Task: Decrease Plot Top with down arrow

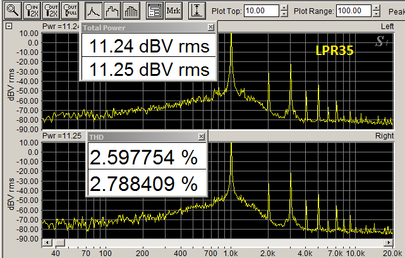Action: pyautogui.click(x=284, y=14)
